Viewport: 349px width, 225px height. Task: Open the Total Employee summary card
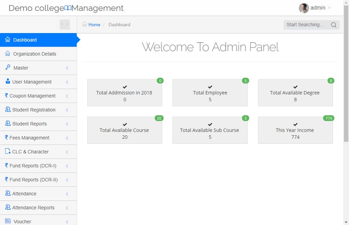pyautogui.click(x=210, y=92)
